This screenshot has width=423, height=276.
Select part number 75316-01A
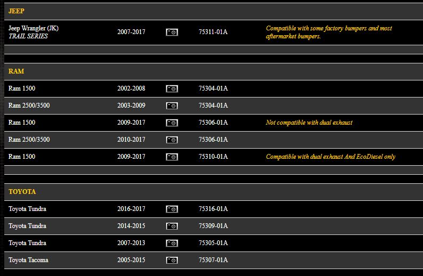tap(213, 208)
